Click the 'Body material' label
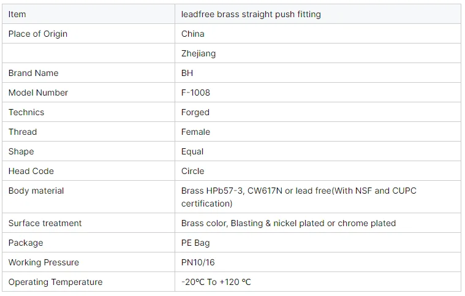 pos(36,191)
